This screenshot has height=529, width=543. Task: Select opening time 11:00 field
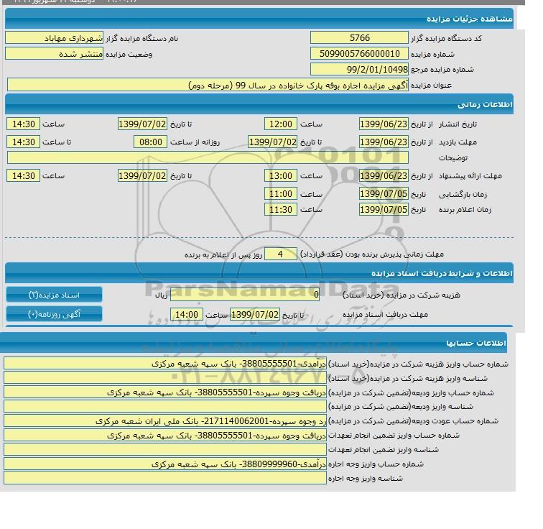coord(281,194)
